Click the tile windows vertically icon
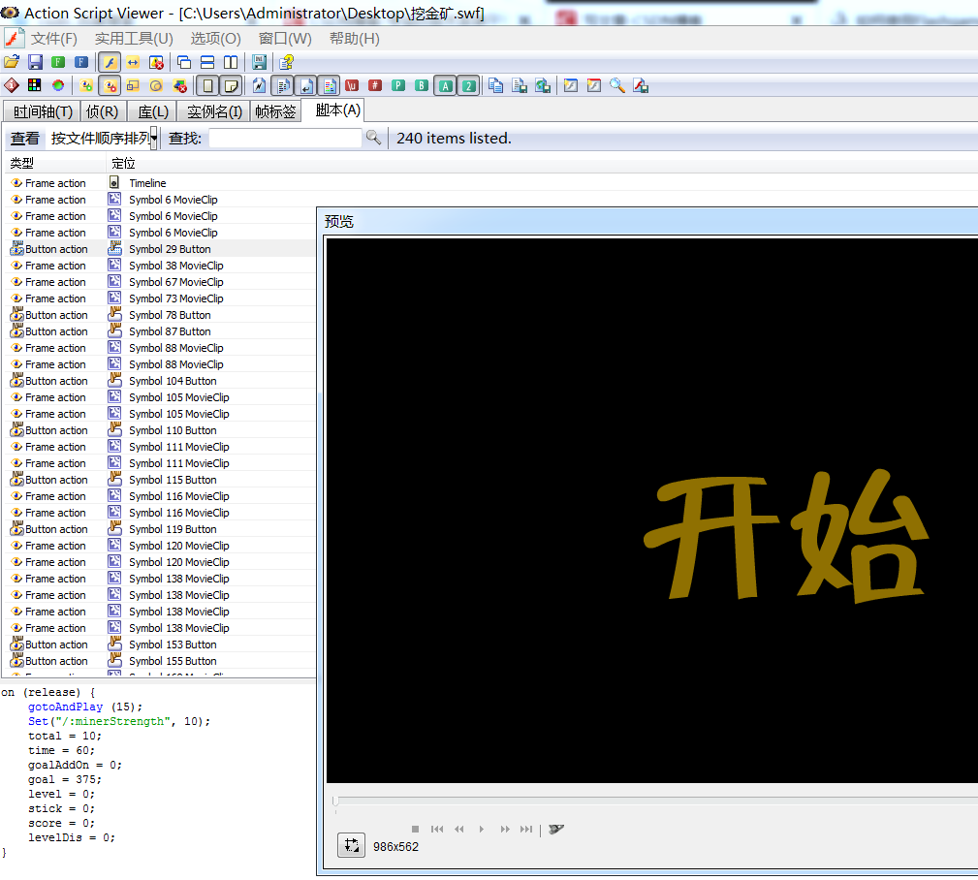The image size is (978, 880). [231, 62]
